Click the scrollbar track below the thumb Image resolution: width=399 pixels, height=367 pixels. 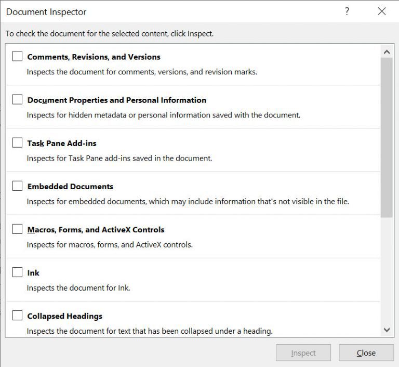tap(387, 271)
